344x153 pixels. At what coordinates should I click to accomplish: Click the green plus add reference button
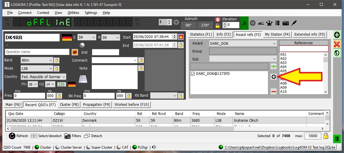point(274,67)
